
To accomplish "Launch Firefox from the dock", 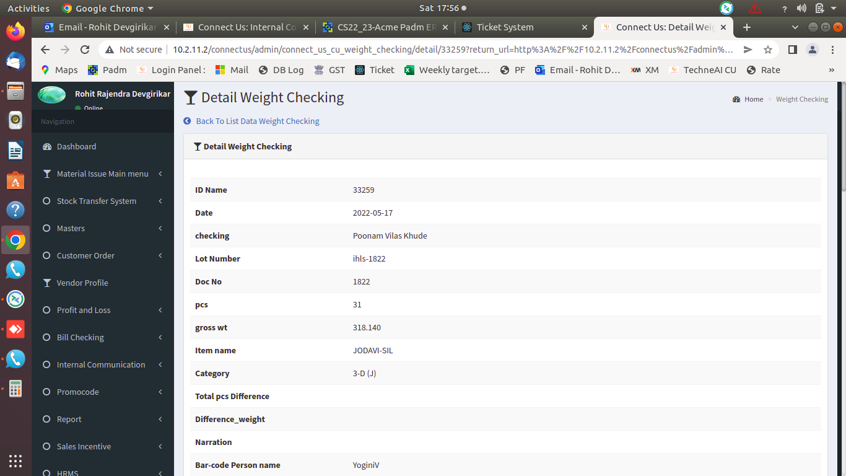I will click(15, 31).
